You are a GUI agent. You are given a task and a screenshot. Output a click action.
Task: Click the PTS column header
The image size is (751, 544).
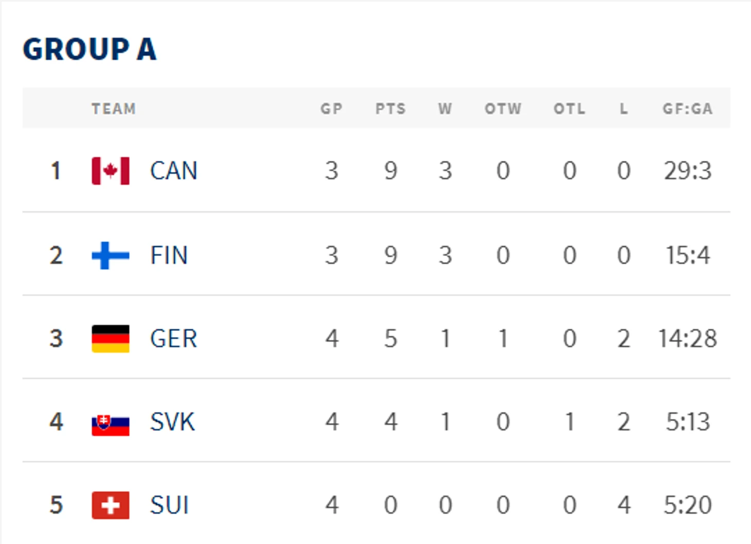(390, 109)
